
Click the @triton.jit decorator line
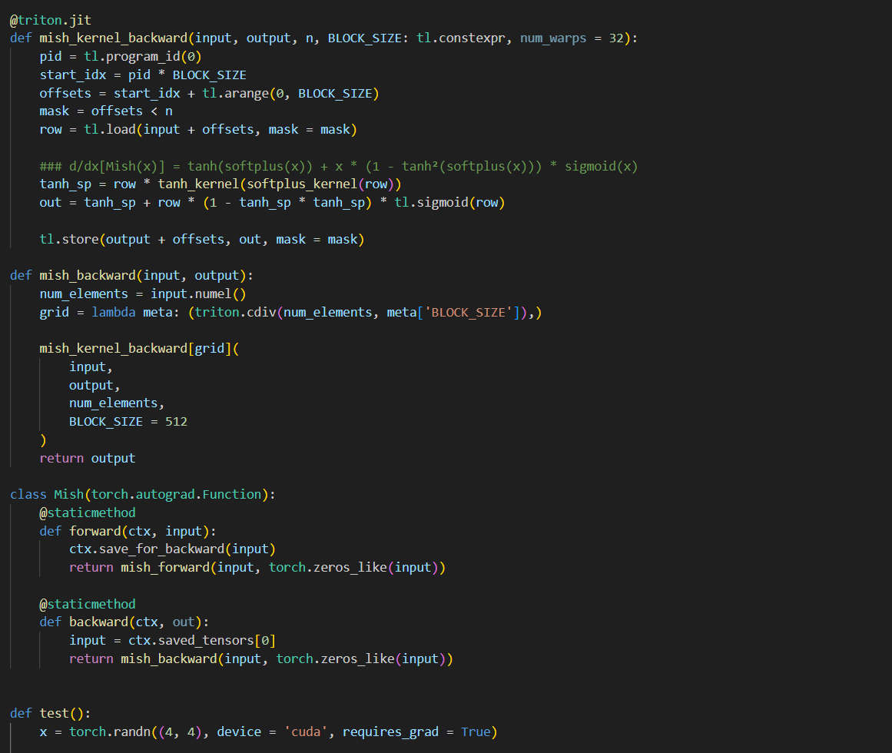tap(51, 20)
